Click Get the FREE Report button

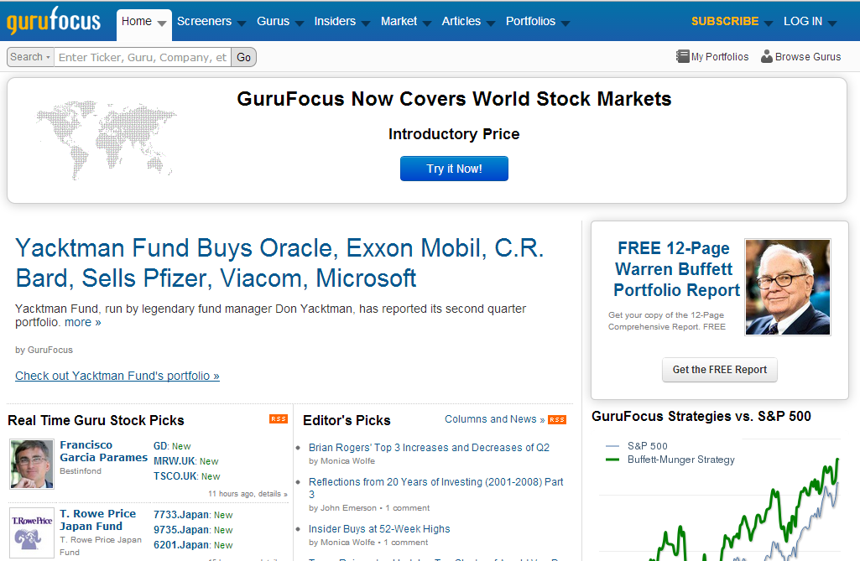click(719, 370)
